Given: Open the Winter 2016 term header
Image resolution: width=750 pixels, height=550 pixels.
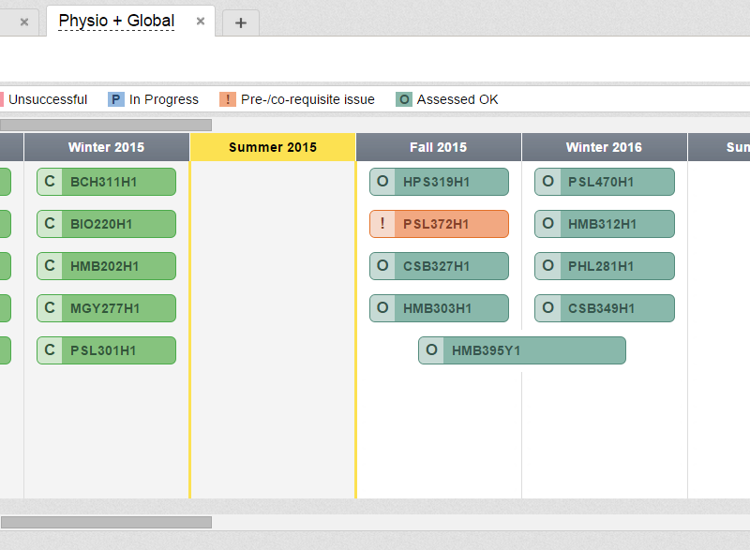Looking at the screenshot, I should [x=604, y=147].
